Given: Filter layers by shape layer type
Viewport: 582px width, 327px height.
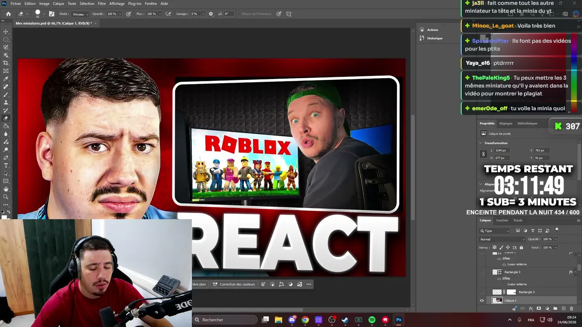Looking at the screenshot, I should click(x=540, y=231).
